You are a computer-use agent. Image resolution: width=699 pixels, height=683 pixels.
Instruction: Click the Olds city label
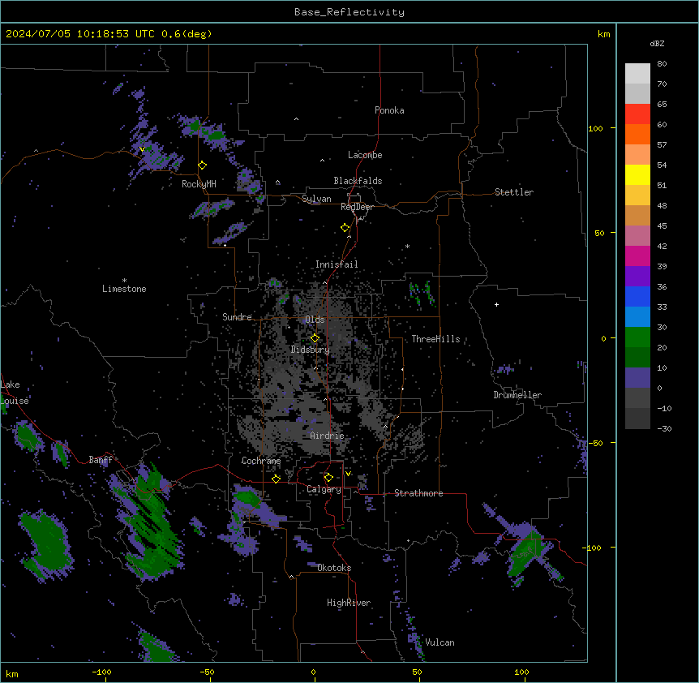pyautogui.click(x=315, y=320)
